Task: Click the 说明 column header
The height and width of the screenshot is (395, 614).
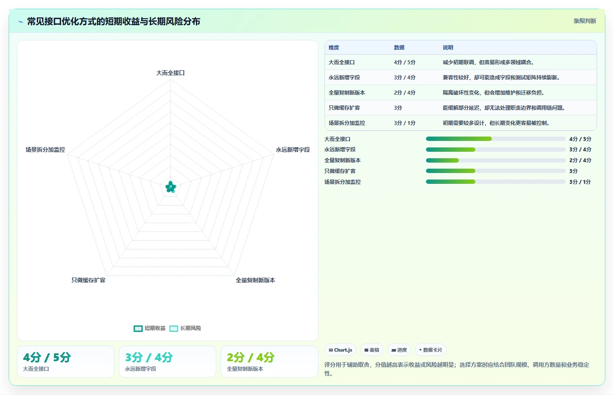Action: click(x=448, y=48)
